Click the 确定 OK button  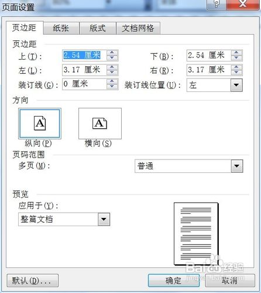(173, 281)
